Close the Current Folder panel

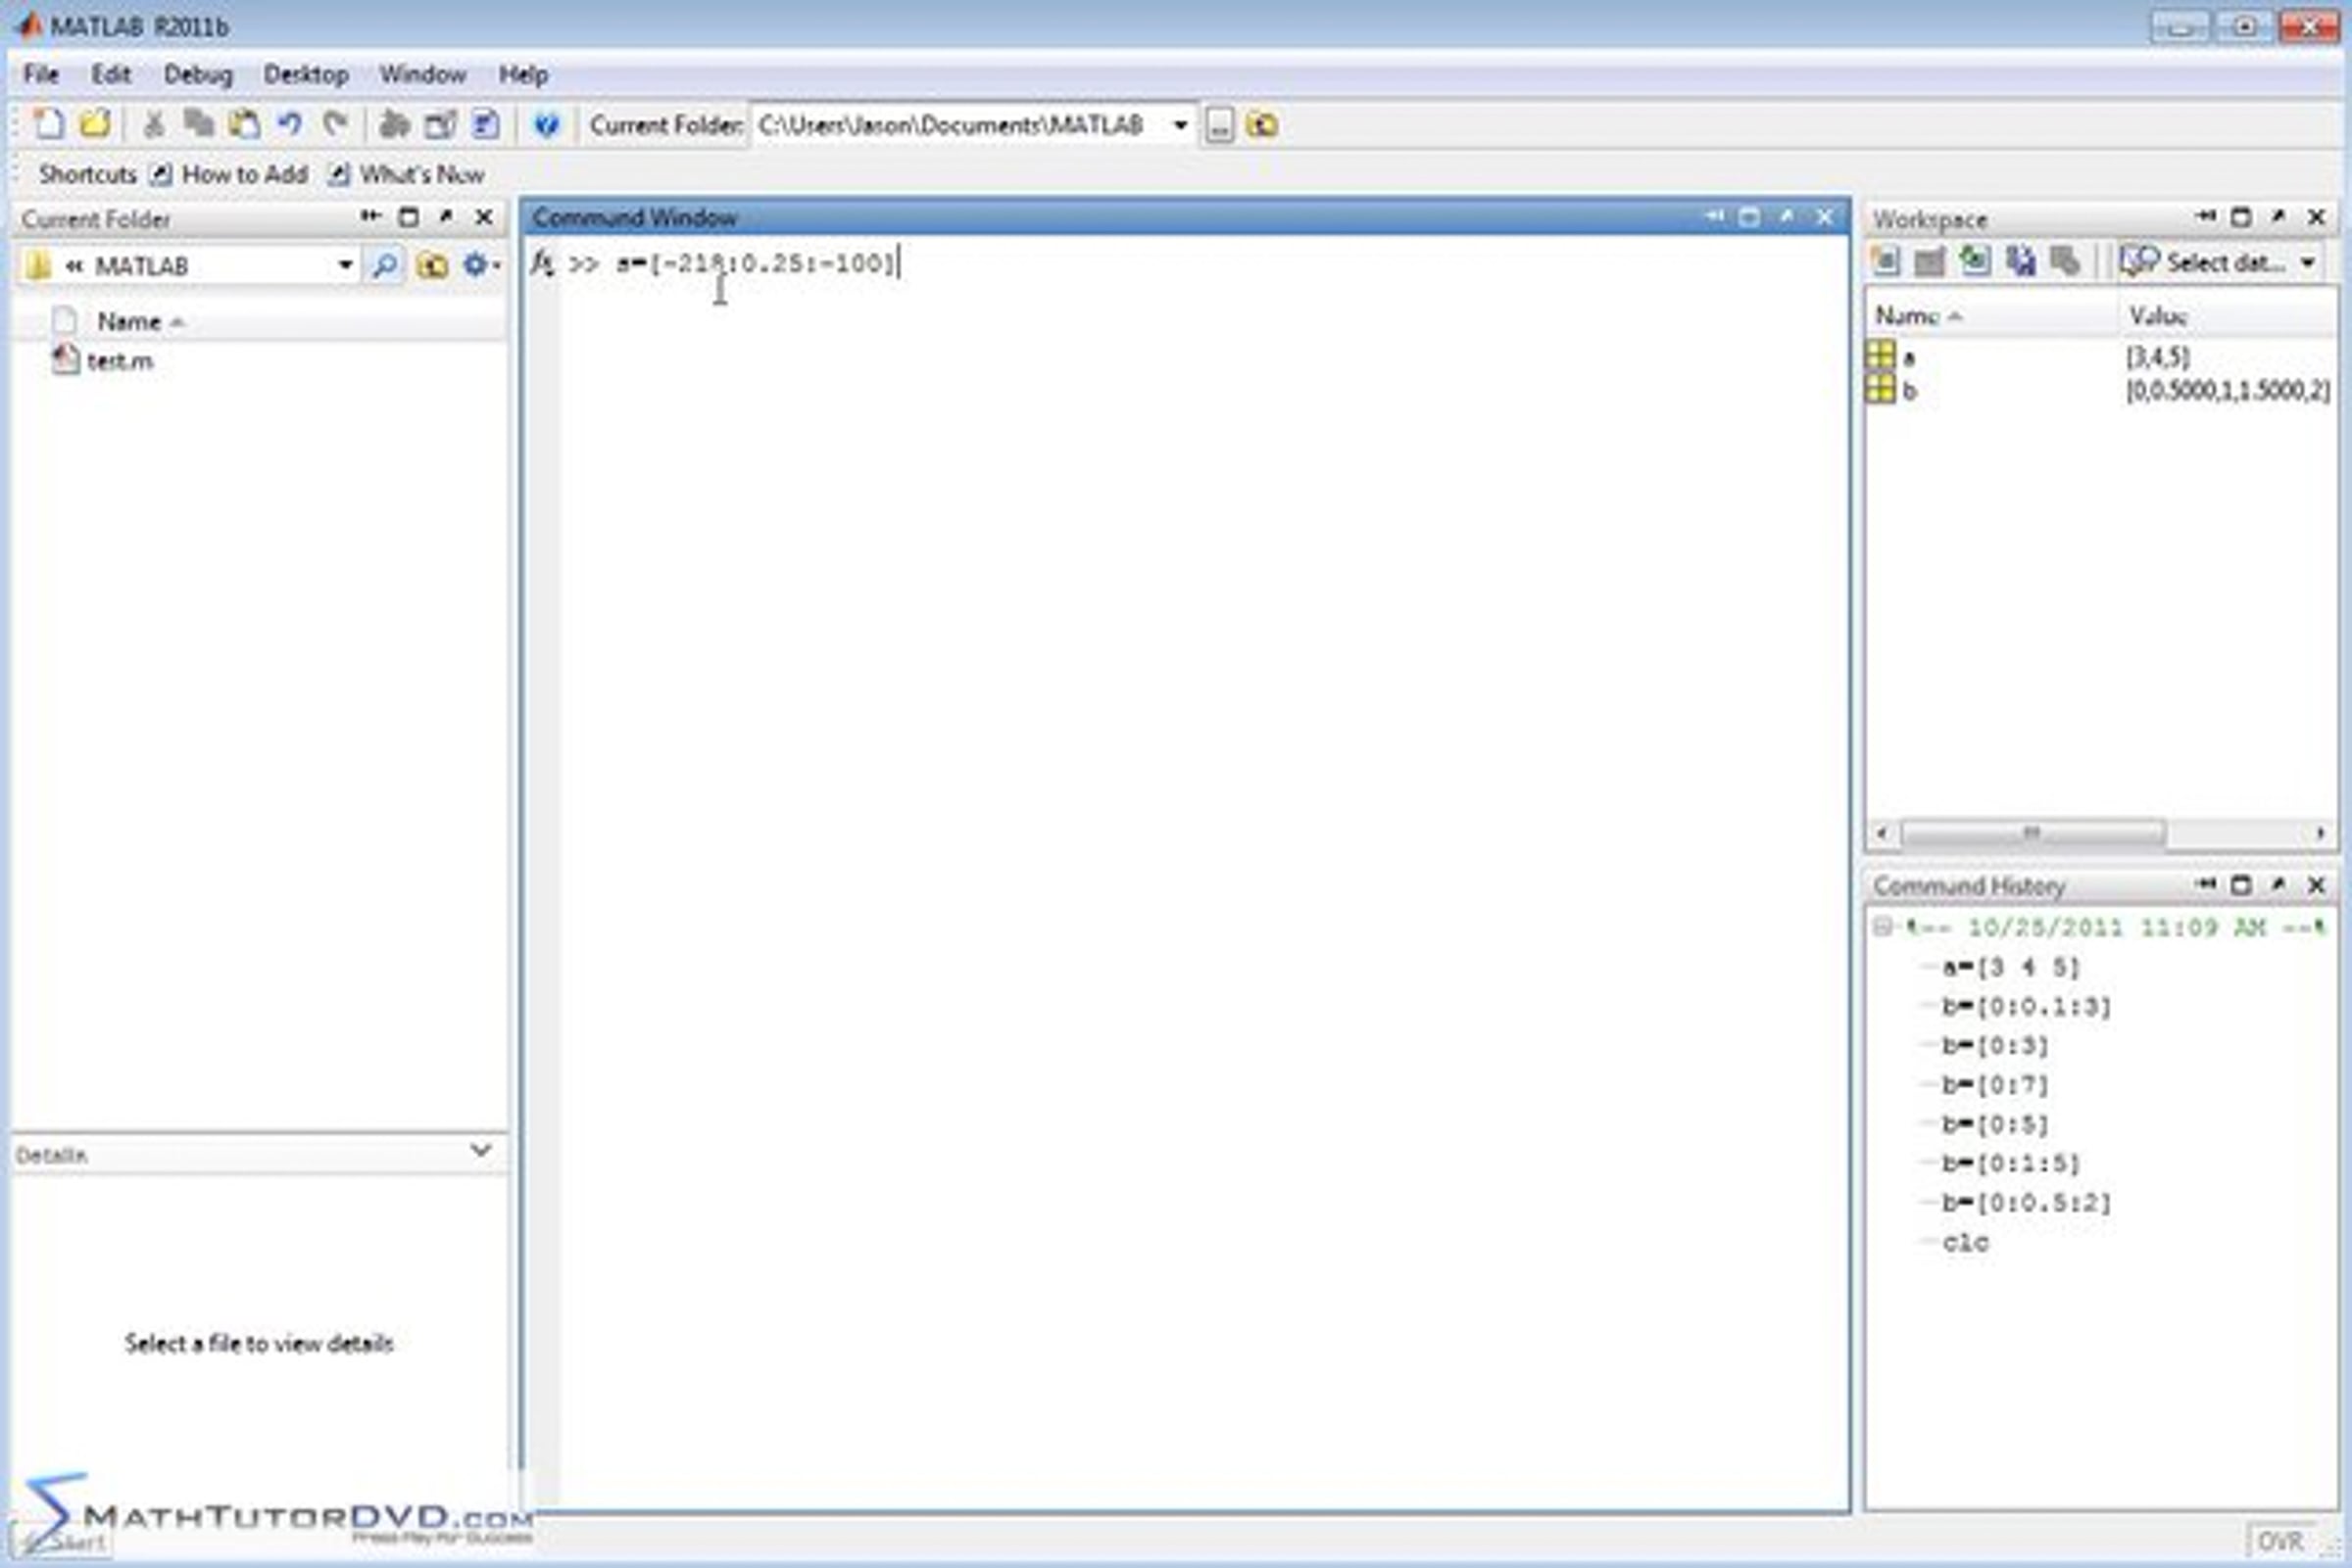coord(484,217)
